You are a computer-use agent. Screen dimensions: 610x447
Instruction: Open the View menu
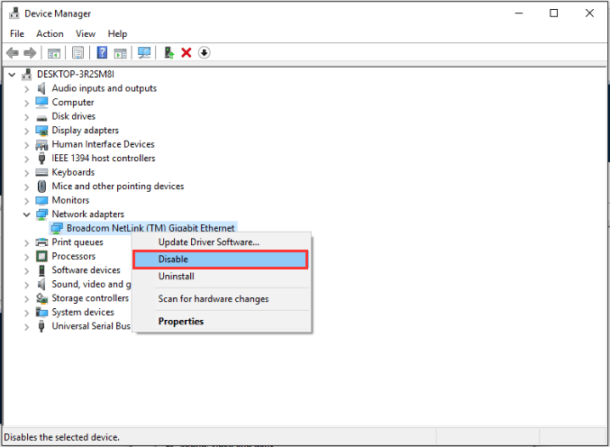pyautogui.click(x=86, y=33)
